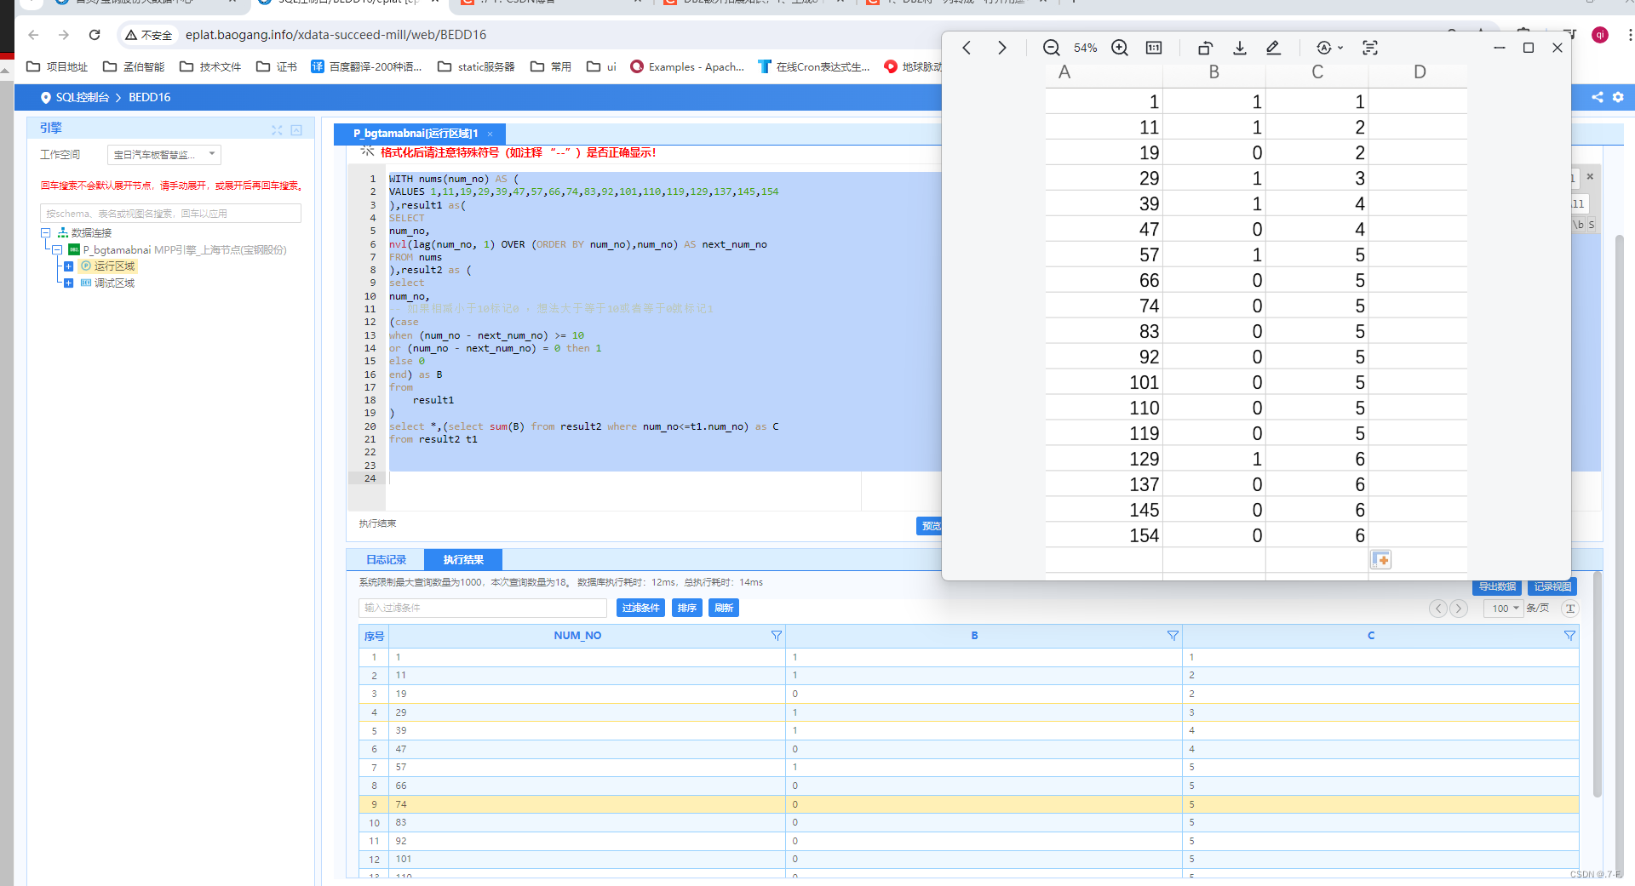Go to next results page

coord(1459,609)
